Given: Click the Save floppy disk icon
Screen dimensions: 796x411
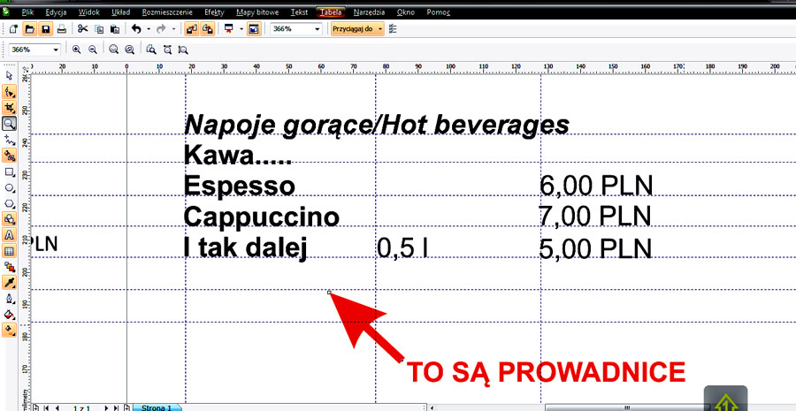Looking at the screenshot, I should 44,29.
